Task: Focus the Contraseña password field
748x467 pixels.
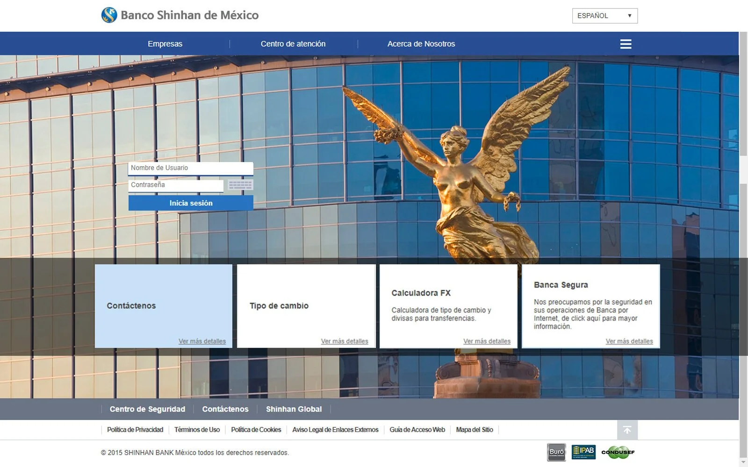Action: [176, 185]
